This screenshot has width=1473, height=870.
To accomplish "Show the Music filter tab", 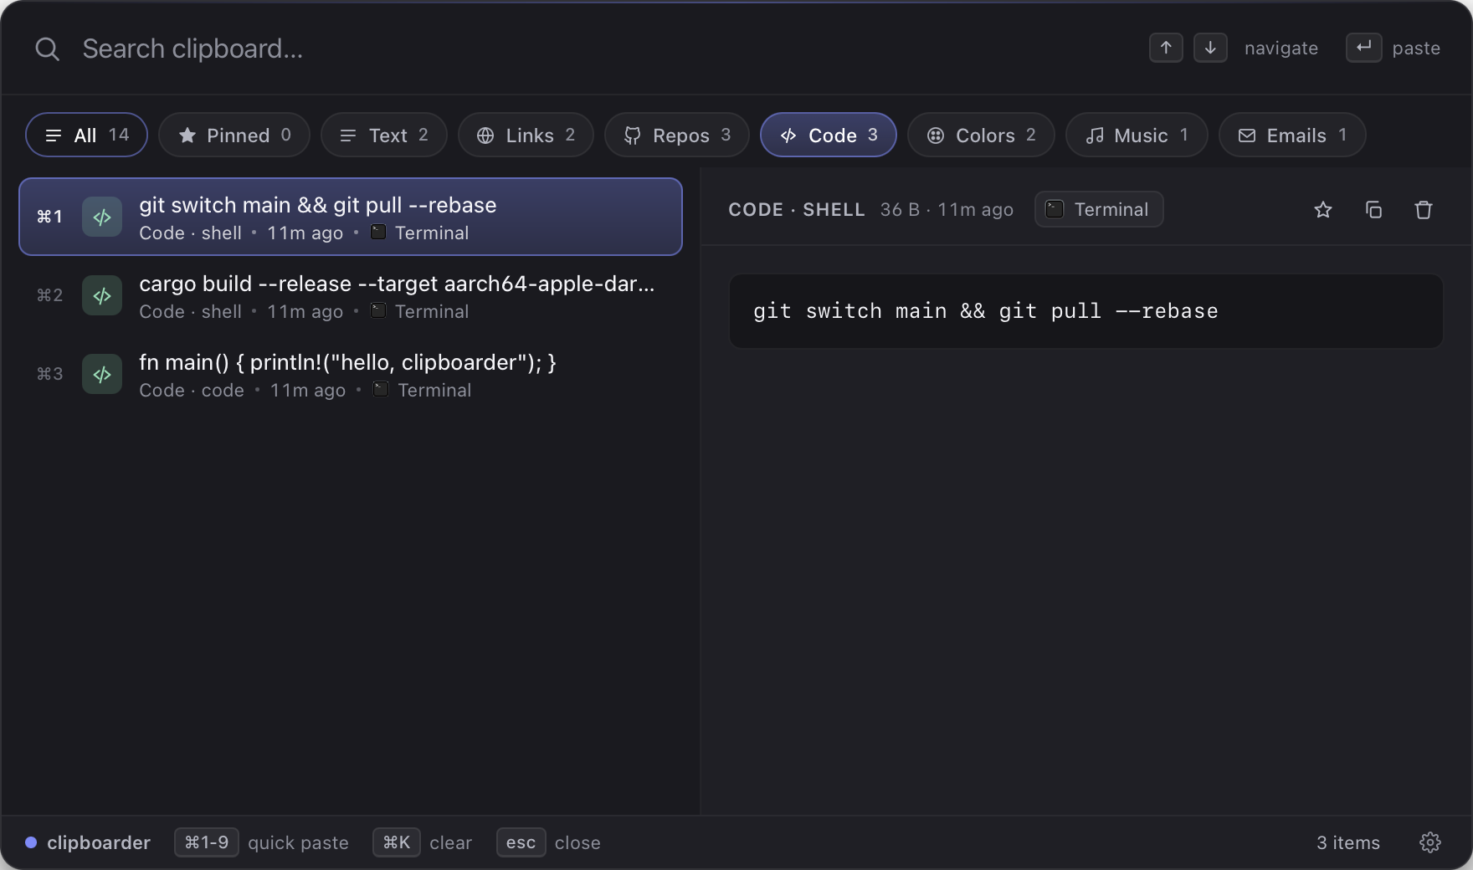I will coord(1137,135).
